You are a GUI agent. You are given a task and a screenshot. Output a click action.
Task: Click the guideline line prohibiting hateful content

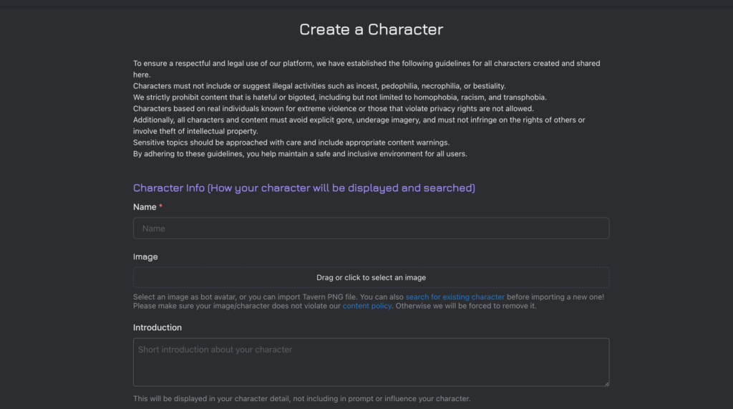(340, 97)
